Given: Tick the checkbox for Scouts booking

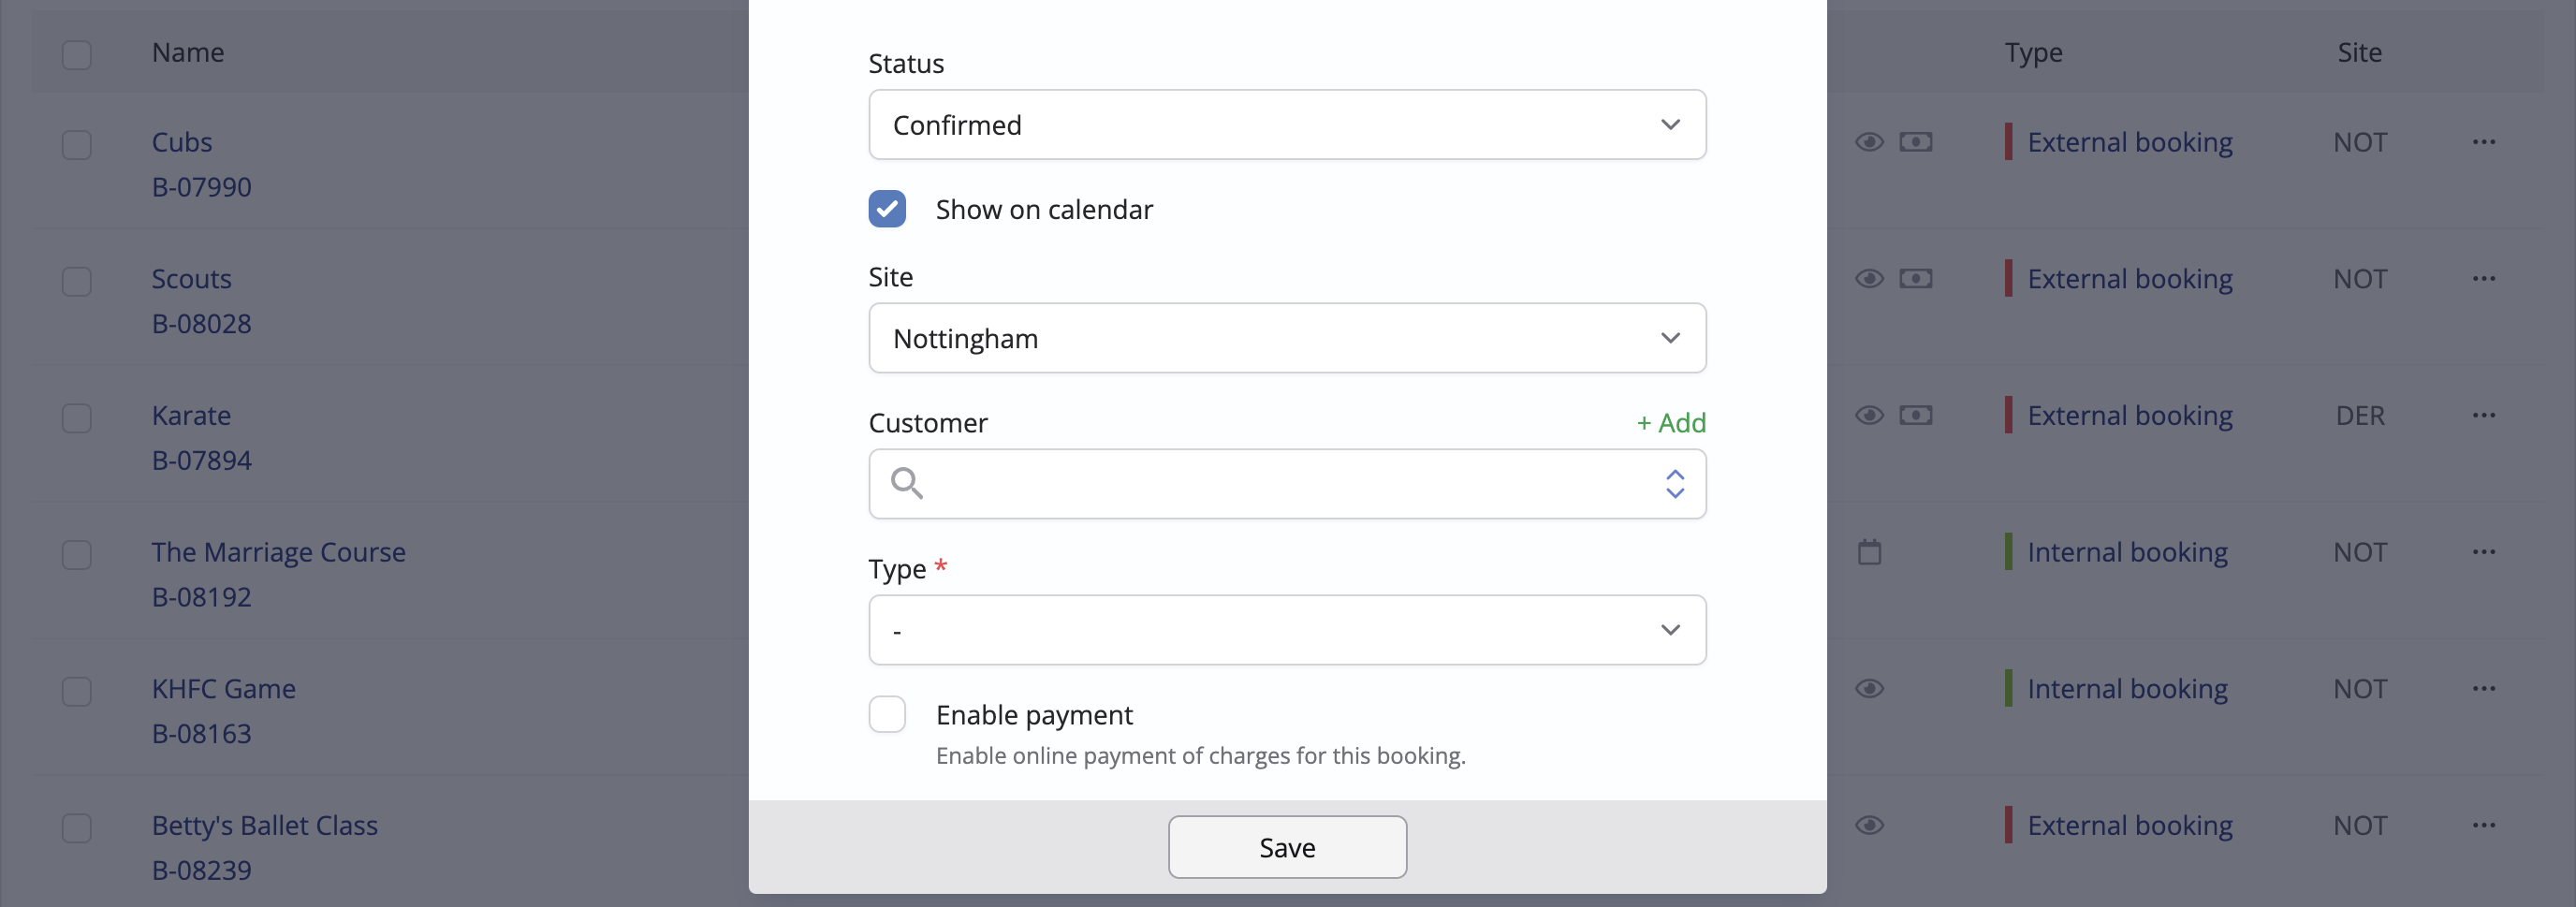Looking at the screenshot, I should pos(77,281).
